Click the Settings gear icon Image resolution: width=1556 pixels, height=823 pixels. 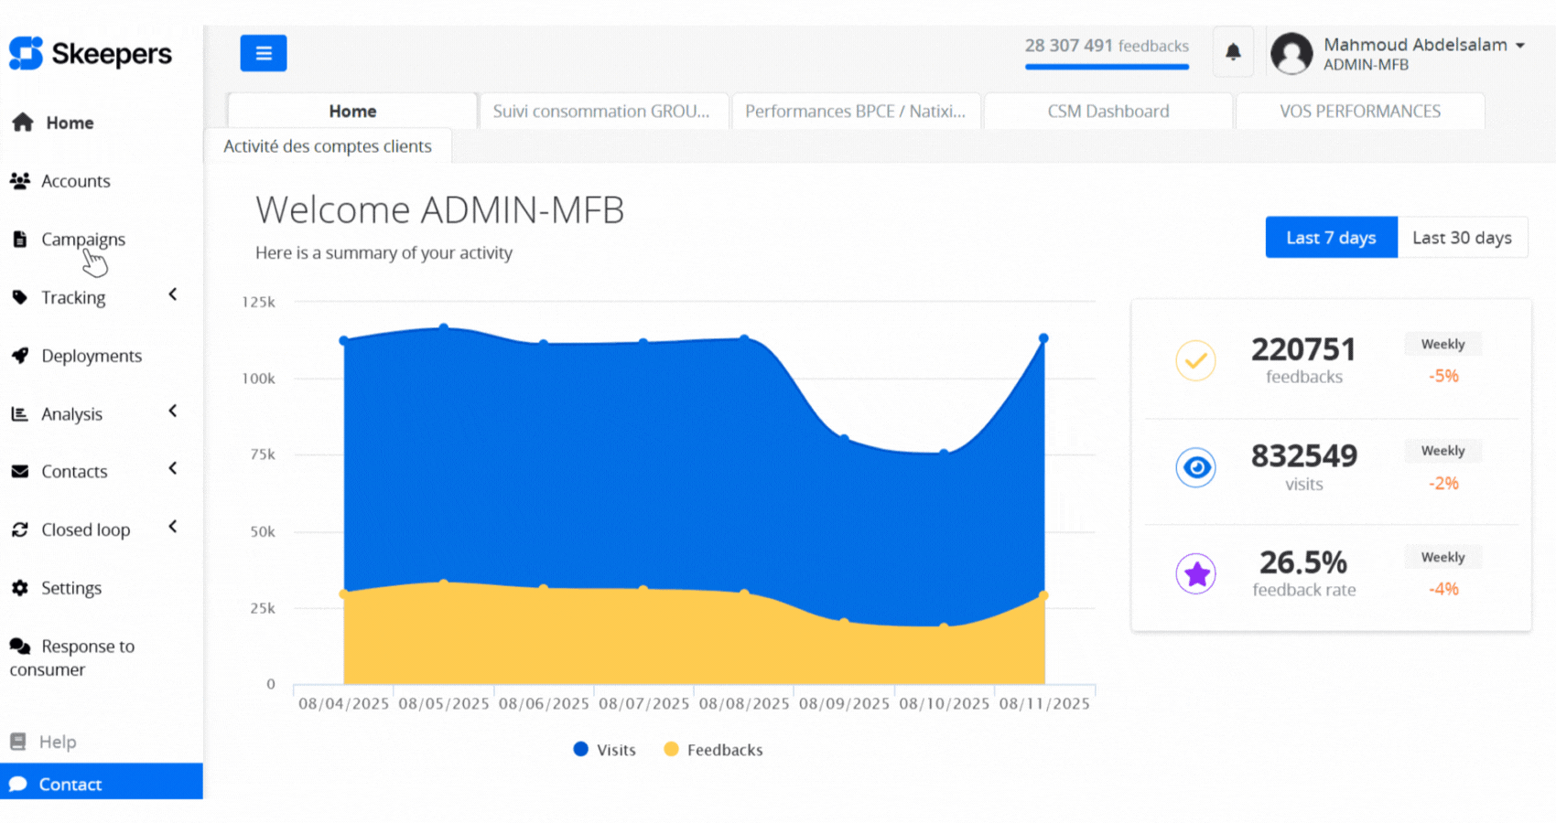click(19, 588)
